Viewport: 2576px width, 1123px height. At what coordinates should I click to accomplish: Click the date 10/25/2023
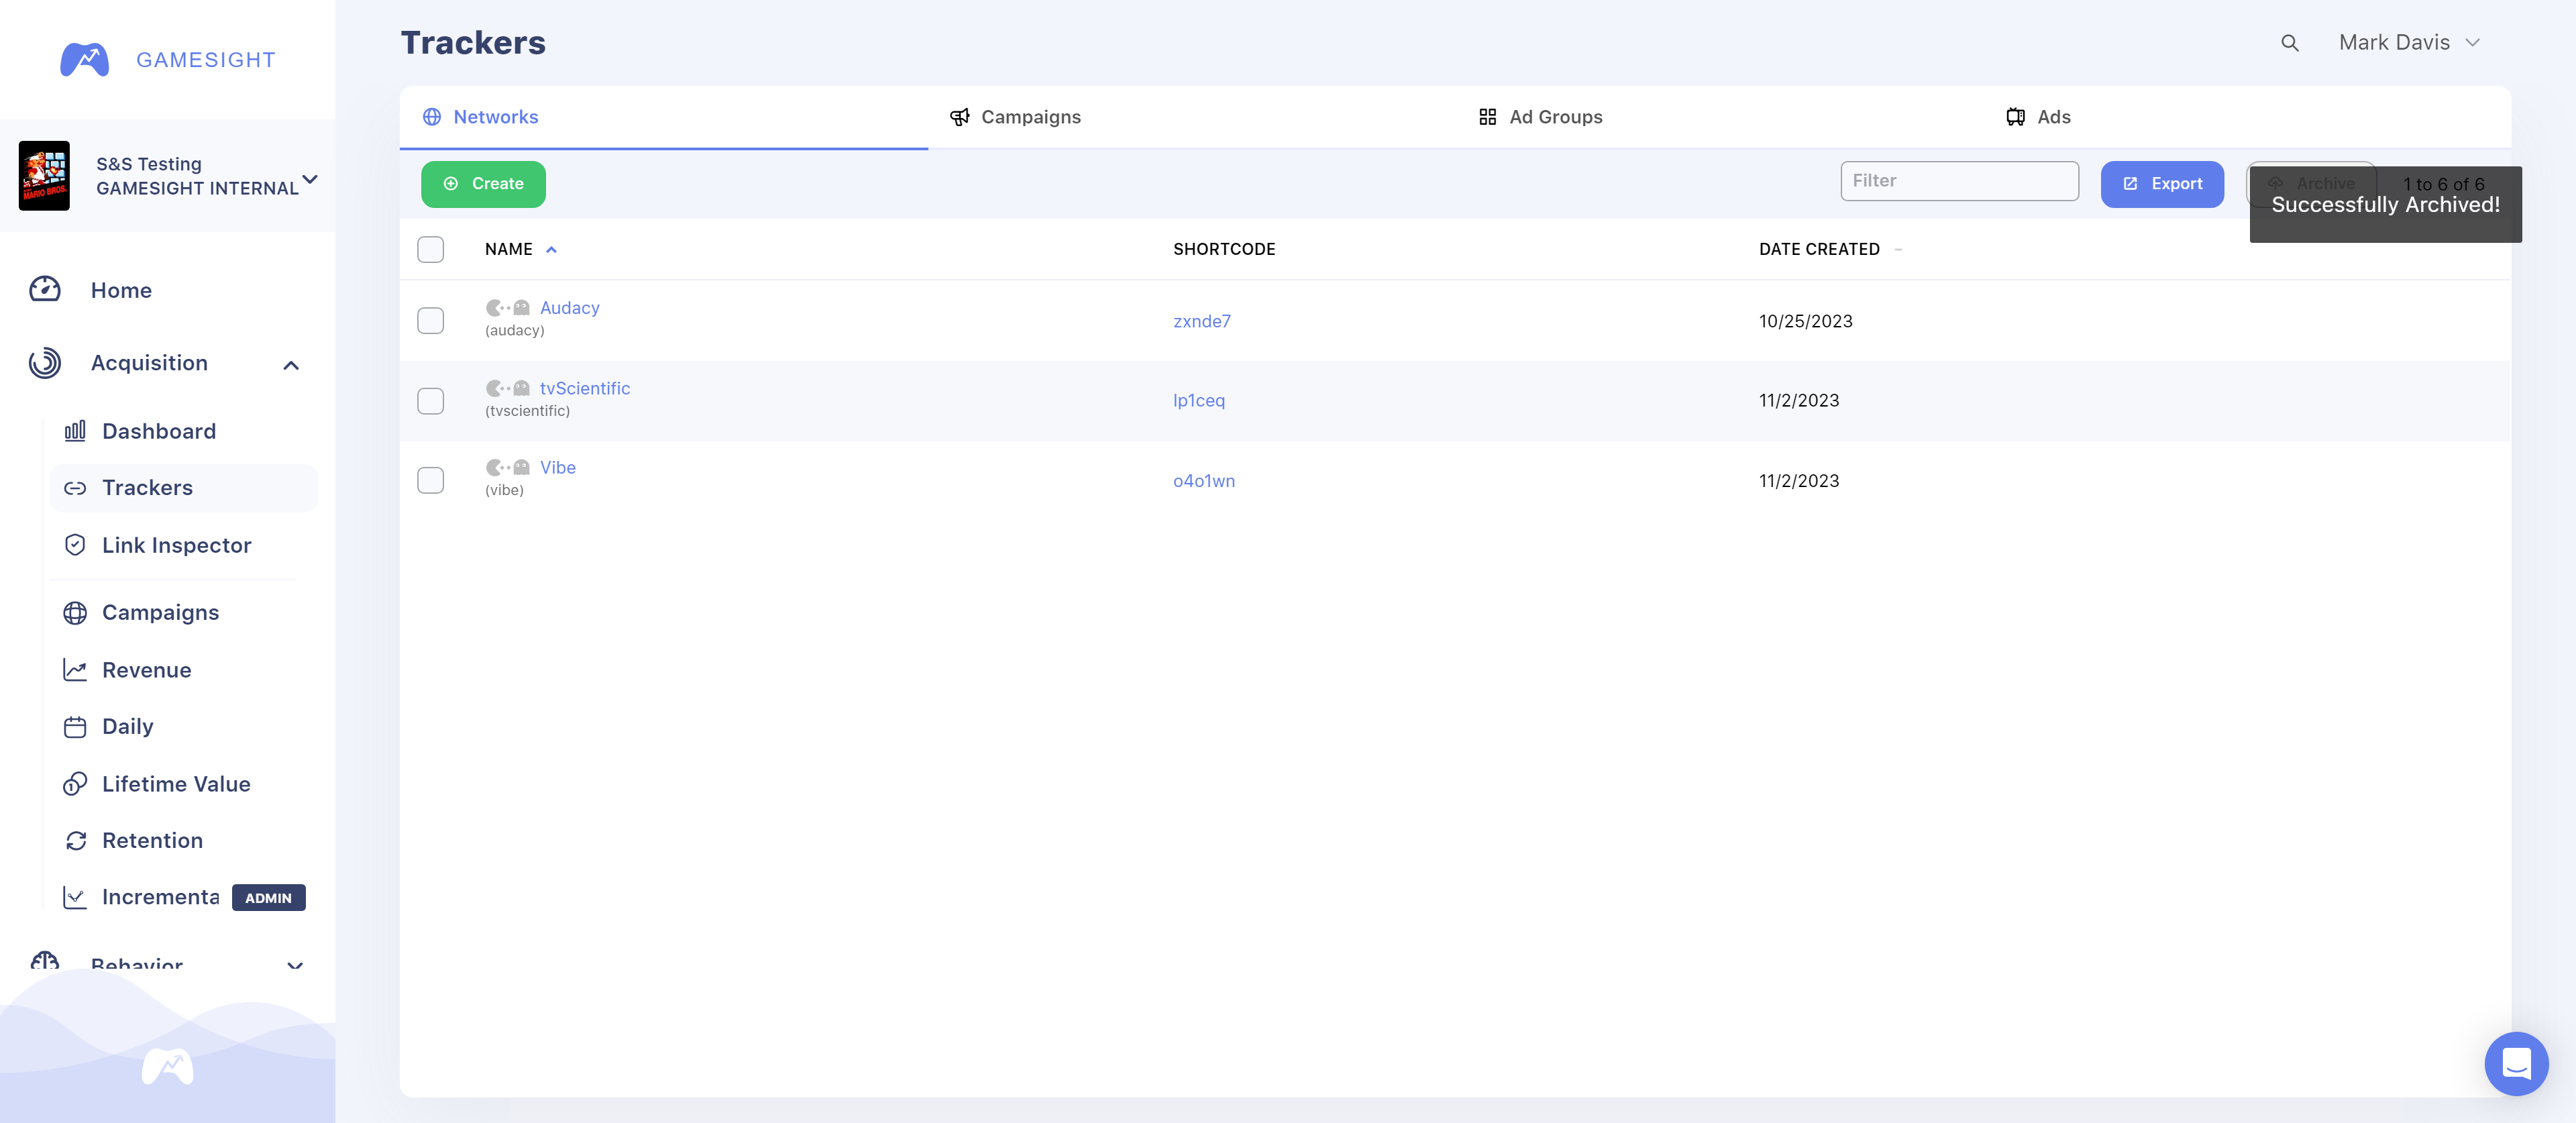coord(1805,321)
